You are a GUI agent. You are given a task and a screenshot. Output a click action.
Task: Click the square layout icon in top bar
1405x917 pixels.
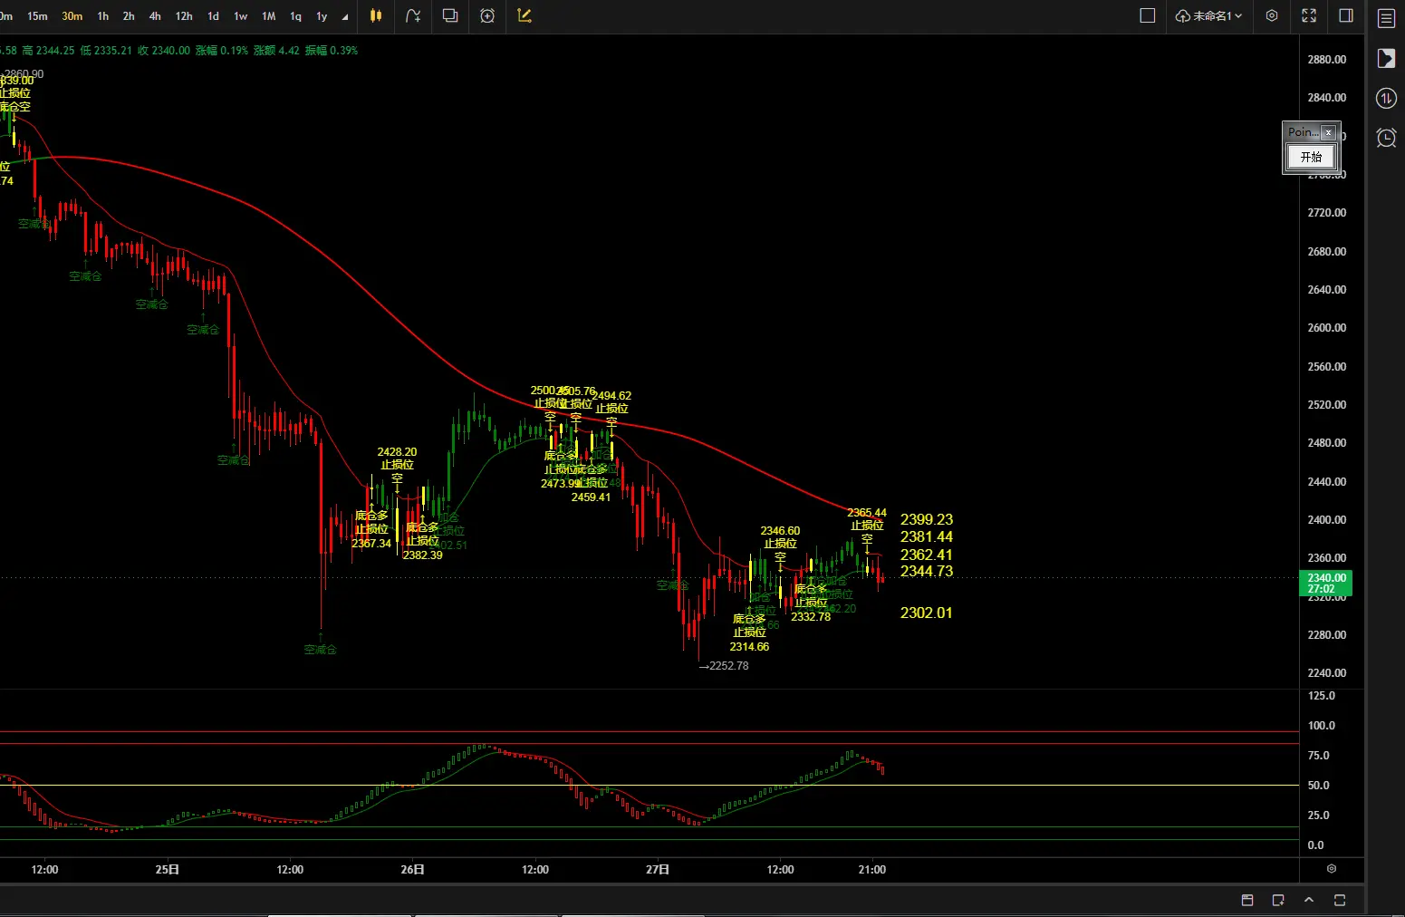click(x=1148, y=15)
